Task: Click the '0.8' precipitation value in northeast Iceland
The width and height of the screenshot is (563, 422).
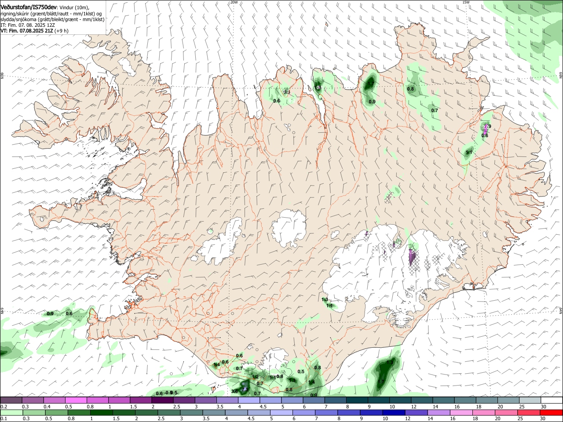Action: [x=410, y=89]
